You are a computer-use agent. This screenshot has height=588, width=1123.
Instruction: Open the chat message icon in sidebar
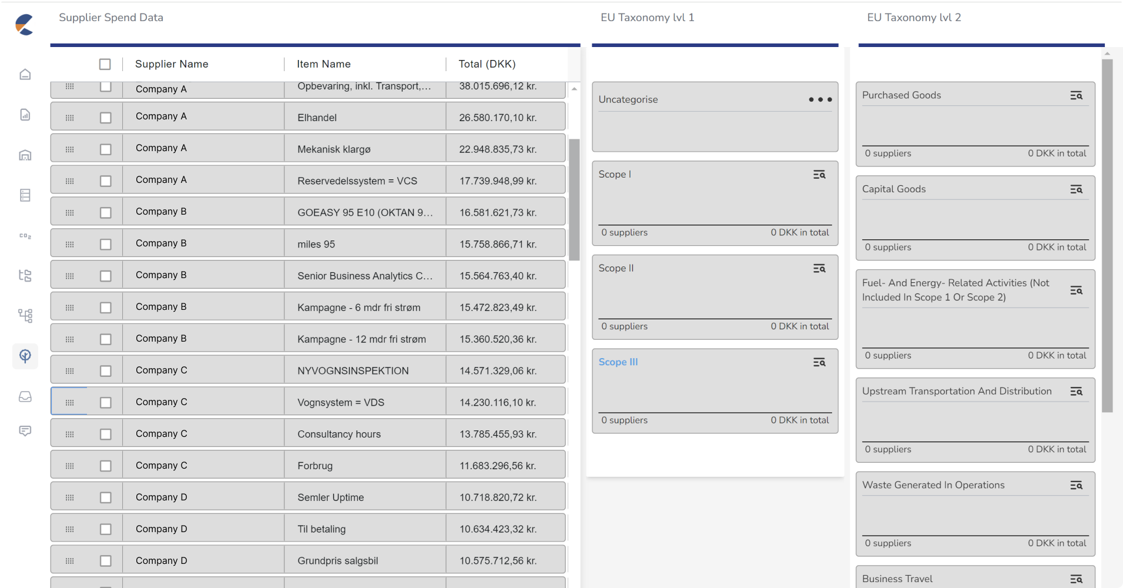25,431
